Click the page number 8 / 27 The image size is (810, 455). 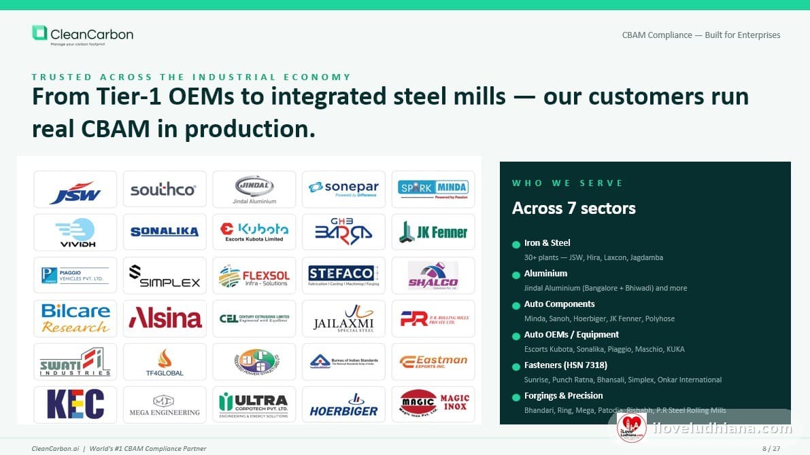coord(771,449)
